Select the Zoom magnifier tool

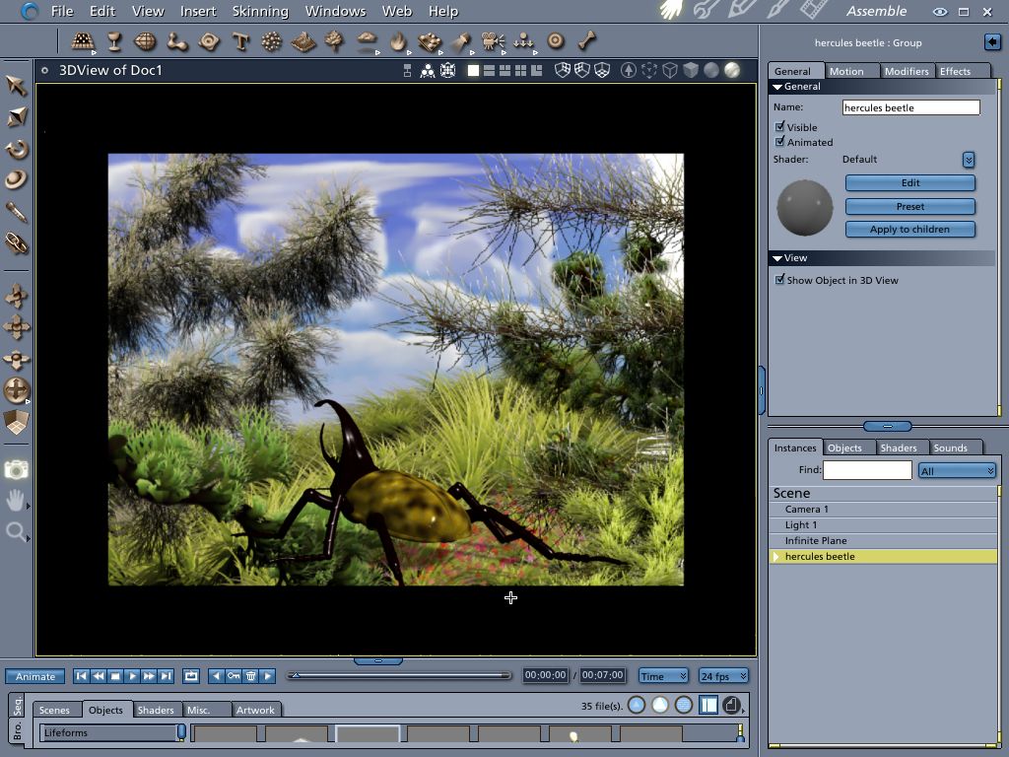pos(17,533)
